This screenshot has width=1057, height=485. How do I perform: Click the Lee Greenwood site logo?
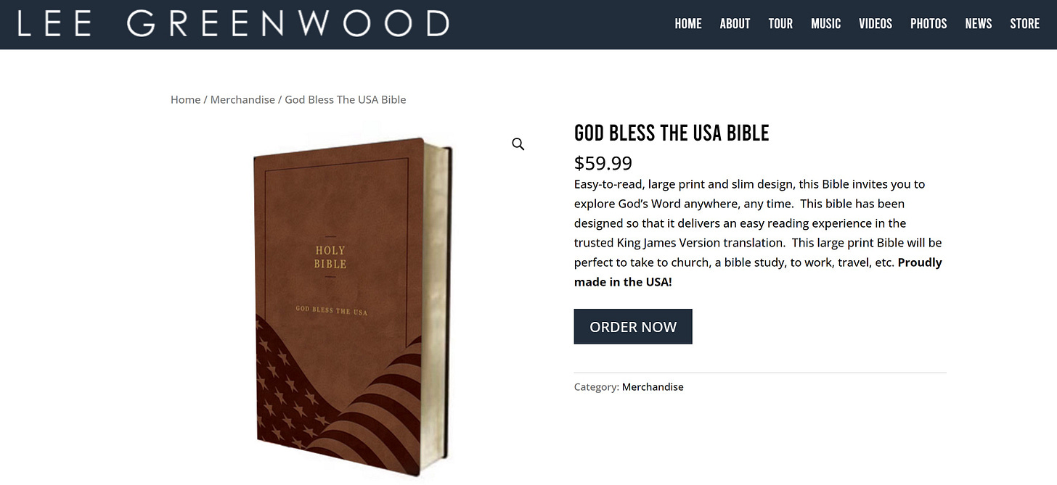(233, 24)
